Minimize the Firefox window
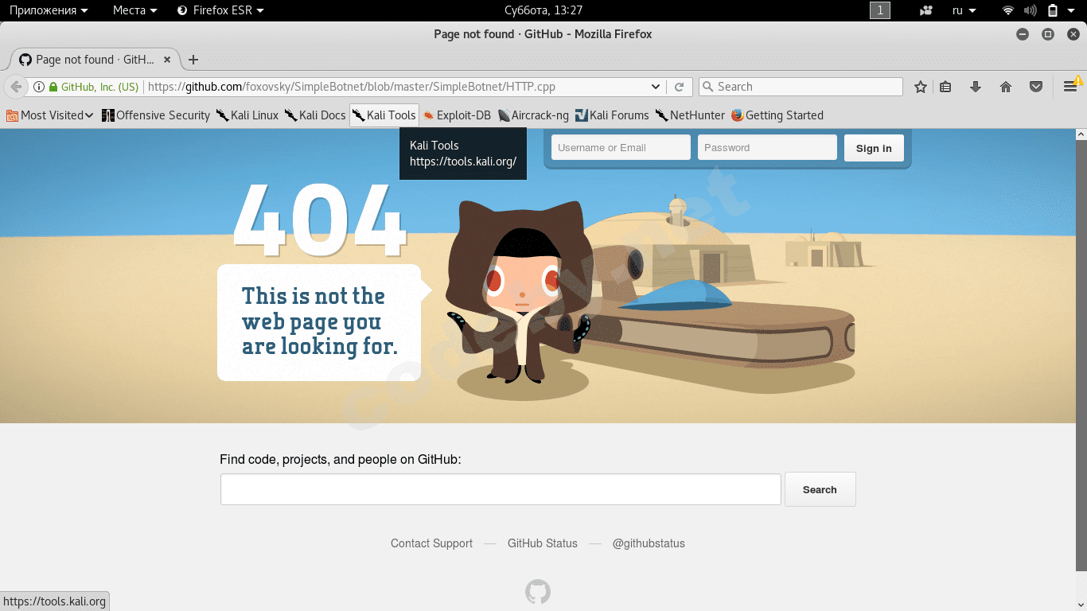1087x611 pixels. 1023,34
